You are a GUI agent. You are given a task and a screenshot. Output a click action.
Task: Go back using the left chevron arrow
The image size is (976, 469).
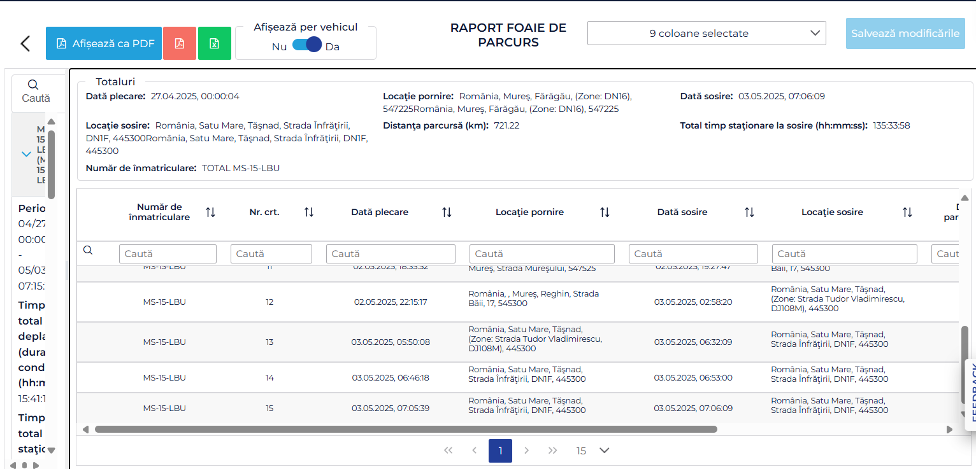point(25,43)
